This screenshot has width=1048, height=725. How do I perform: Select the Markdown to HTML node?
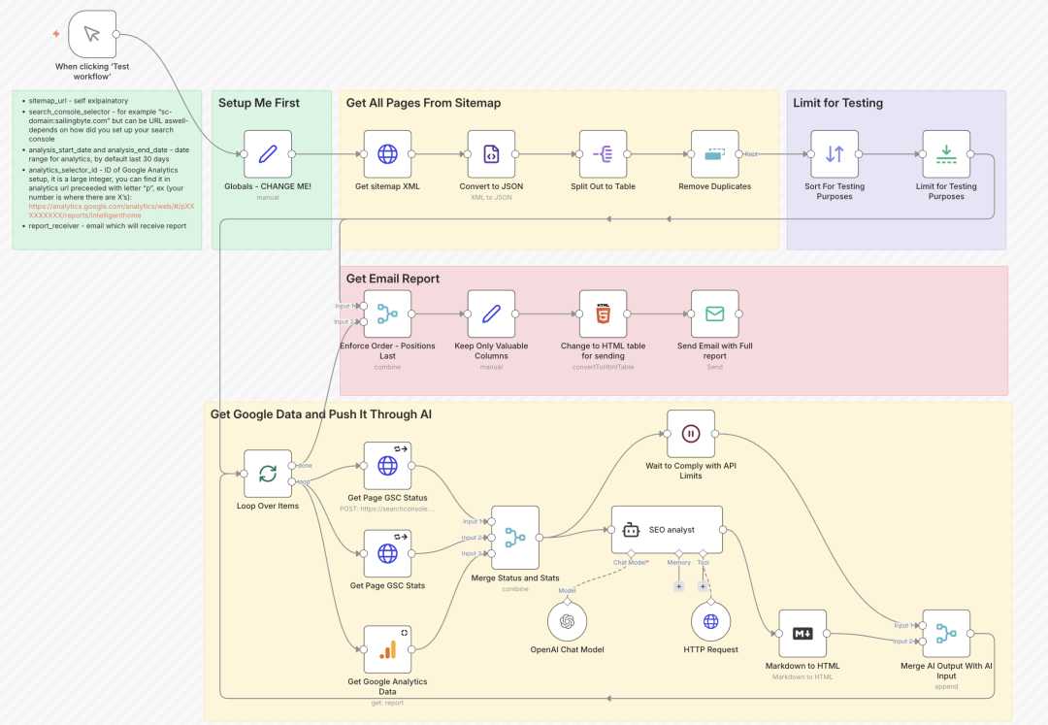pyautogui.click(x=802, y=634)
